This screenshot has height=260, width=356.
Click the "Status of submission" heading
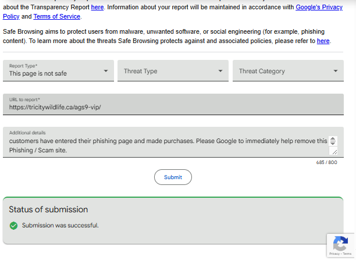click(x=48, y=209)
